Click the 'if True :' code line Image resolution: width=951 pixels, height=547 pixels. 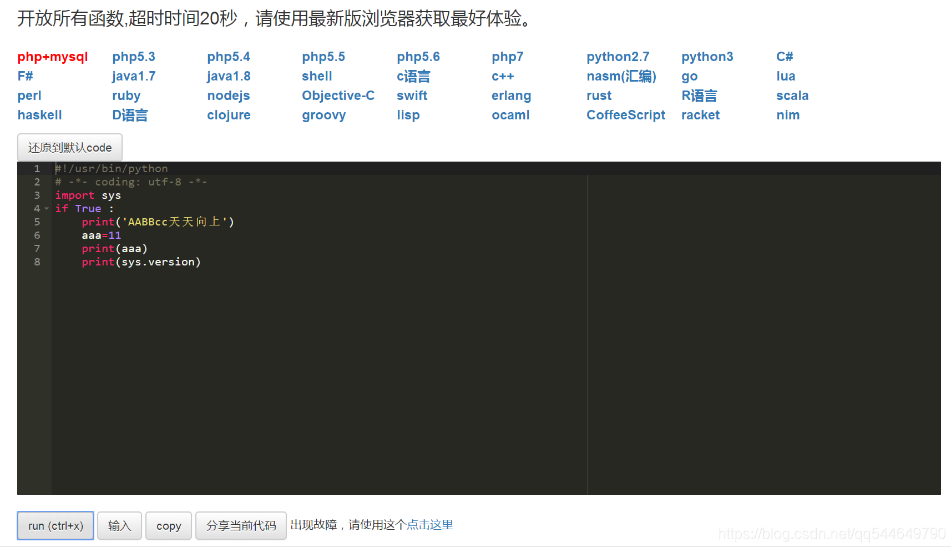click(84, 209)
